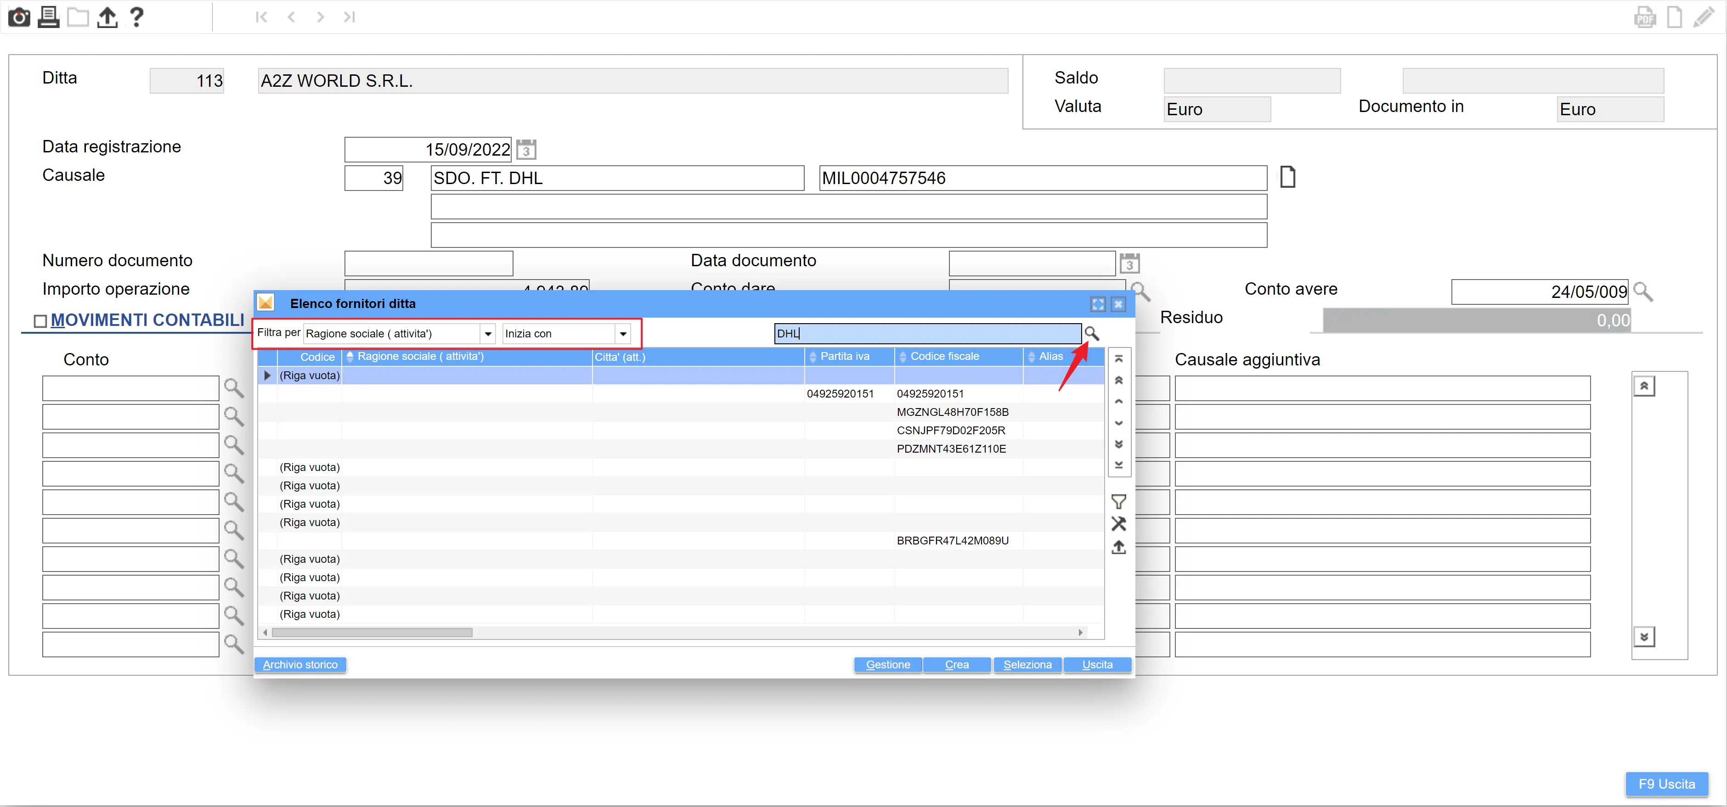1727x807 pixels.
Task: Select the first row marker arrow
Action: [267, 375]
